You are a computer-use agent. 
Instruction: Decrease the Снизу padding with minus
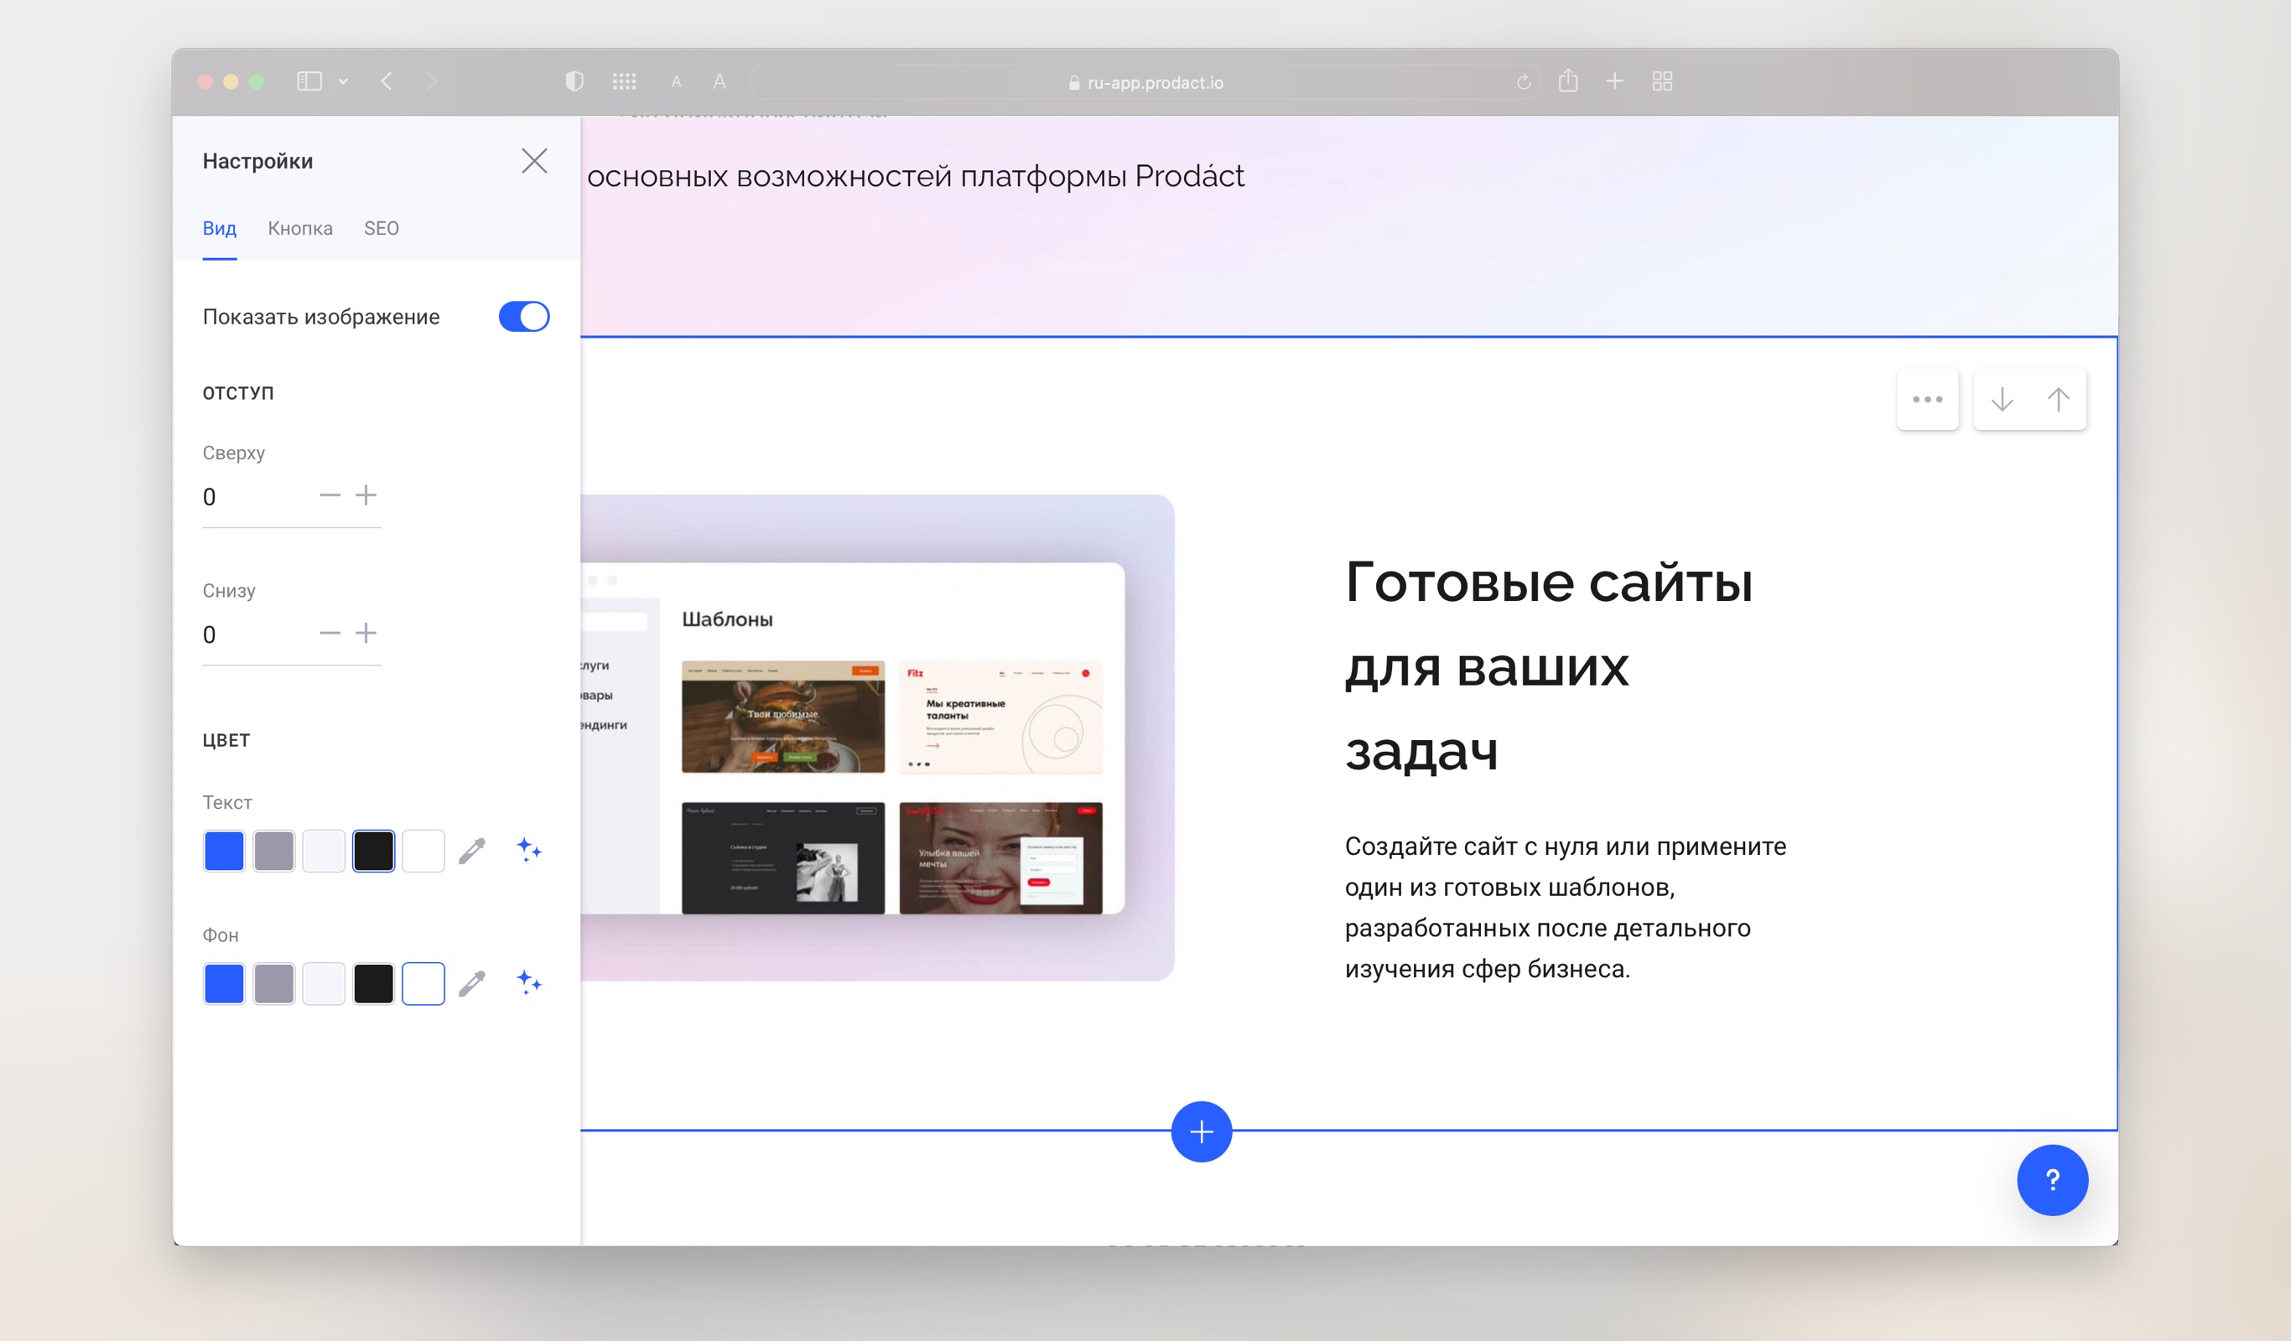[329, 634]
